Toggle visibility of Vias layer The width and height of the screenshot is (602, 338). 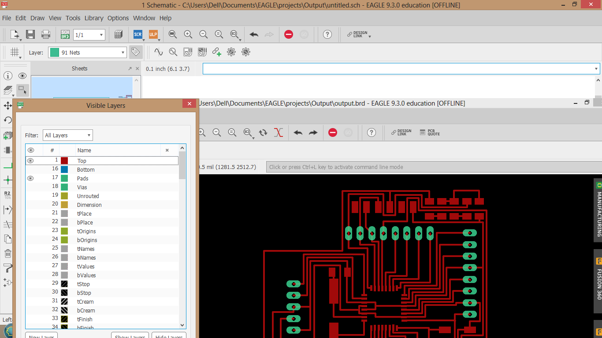click(30, 187)
